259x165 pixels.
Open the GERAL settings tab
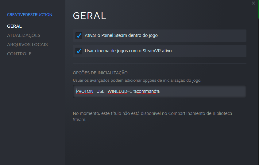(14, 26)
